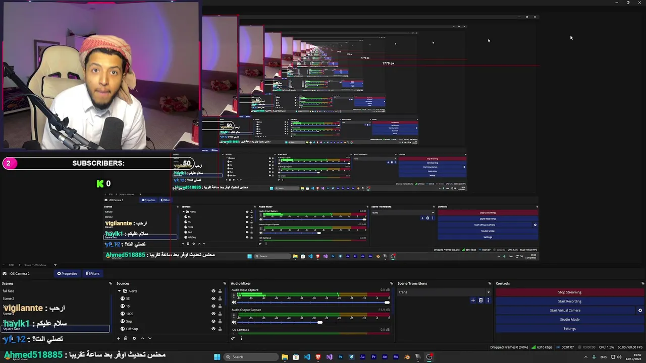This screenshot has height=363, width=646.
Task: Undock the Scenes panel
Action: coord(110,283)
